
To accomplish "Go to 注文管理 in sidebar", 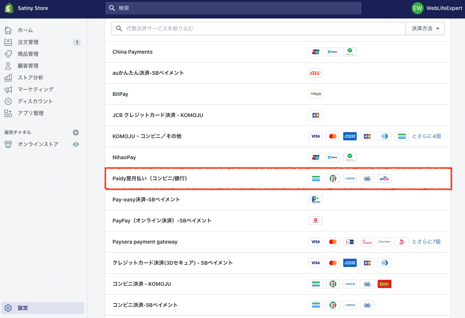I will tap(28, 42).
